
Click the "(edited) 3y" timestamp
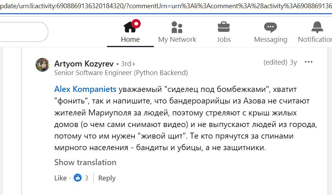click(x=280, y=62)
